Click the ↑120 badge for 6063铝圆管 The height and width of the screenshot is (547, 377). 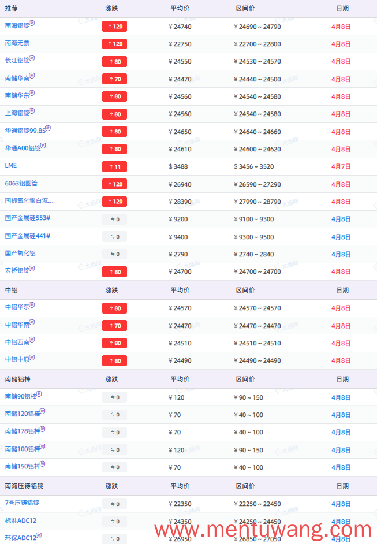(x=114, y=184)
